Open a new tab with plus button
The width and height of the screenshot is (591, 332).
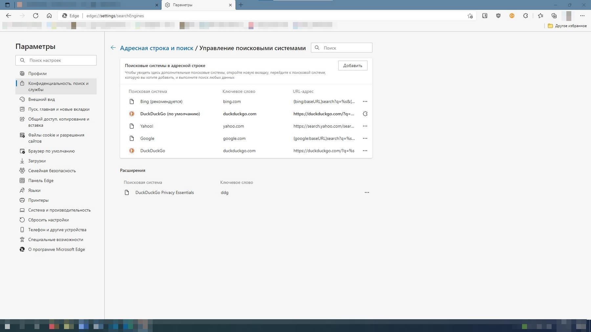(x=241, y=5)
